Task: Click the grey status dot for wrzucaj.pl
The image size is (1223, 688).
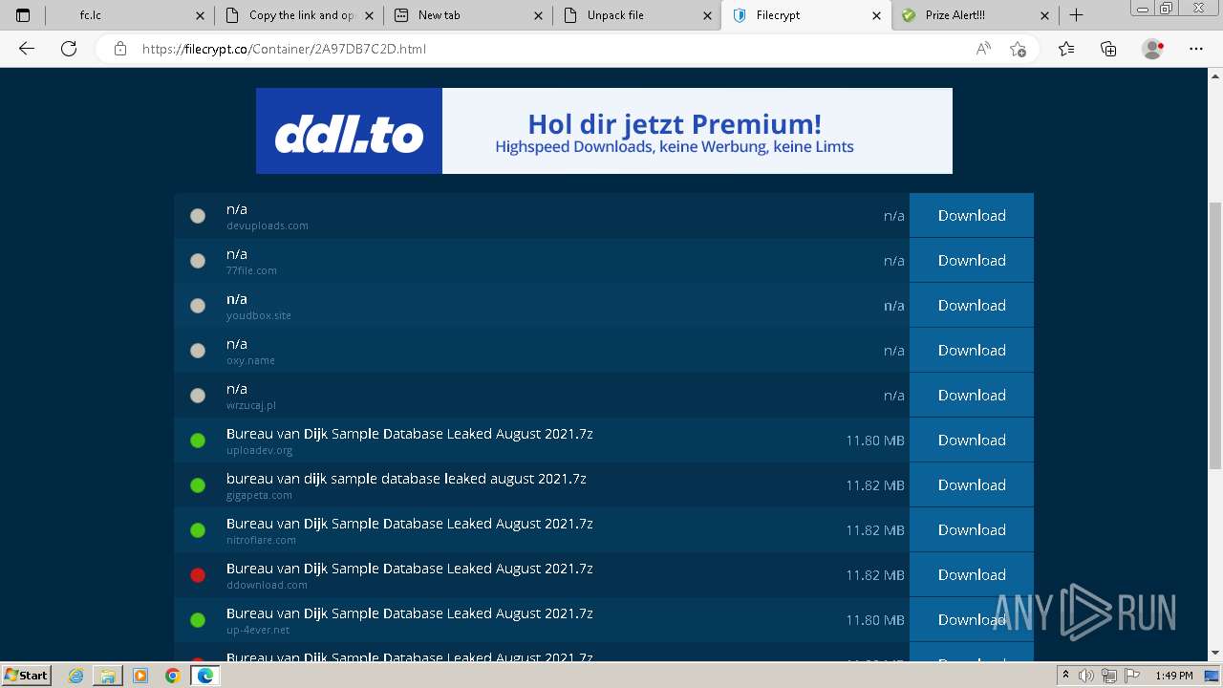Action: (198, 396)
